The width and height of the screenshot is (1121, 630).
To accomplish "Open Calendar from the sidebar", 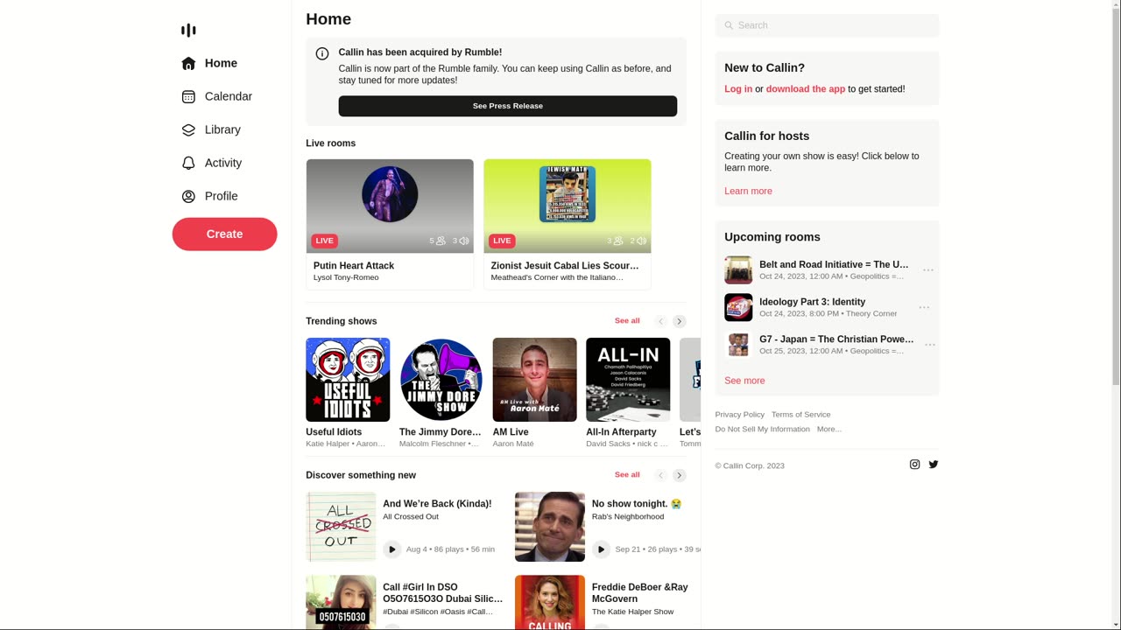I will coord(216,96).
